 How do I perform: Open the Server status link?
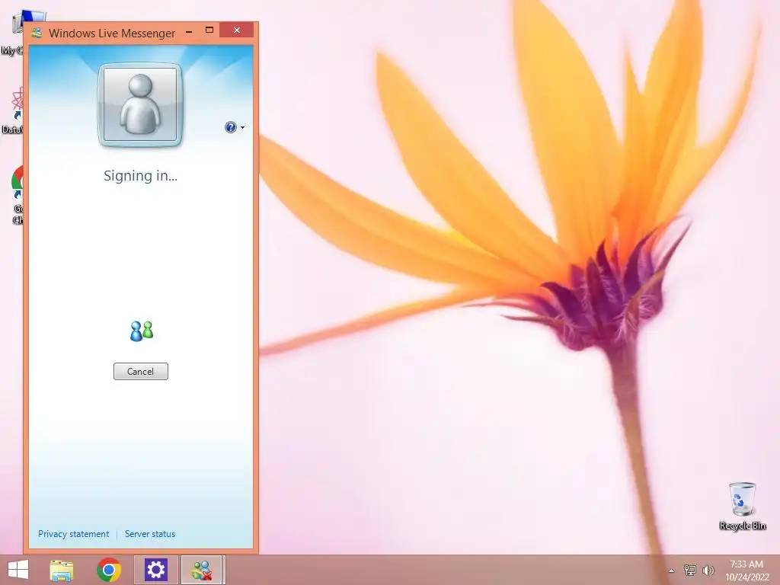pos(150,534)
